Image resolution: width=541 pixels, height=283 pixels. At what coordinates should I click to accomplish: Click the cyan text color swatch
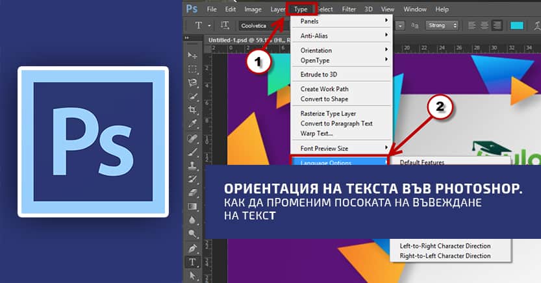point(516,25)
